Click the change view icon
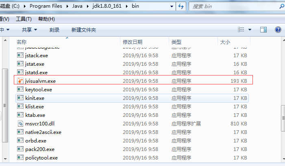This screenshot has height=166, width=285. pyautogui.click(x=241, y=30)
